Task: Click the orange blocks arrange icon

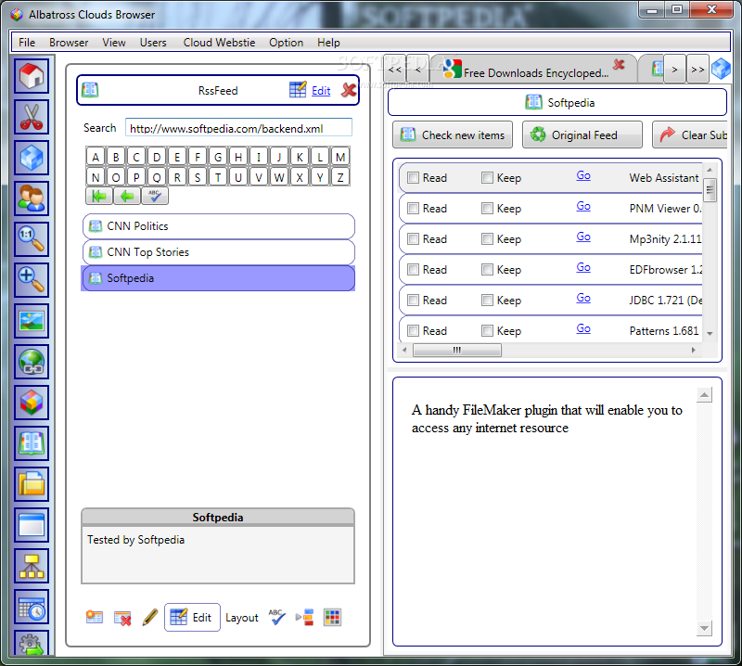Action: pos(305,617)
